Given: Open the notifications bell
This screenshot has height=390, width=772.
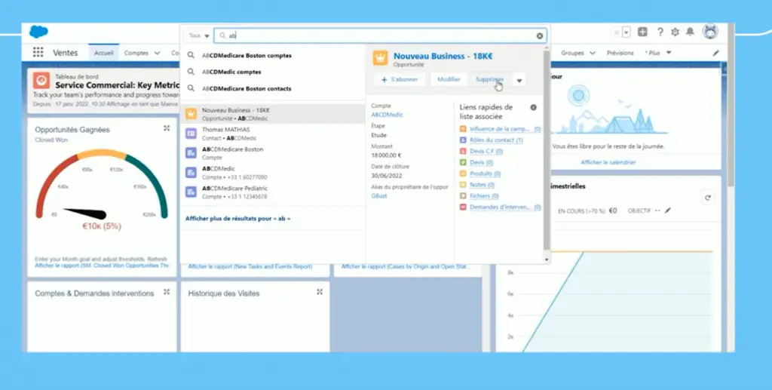Looking at the screenshot, I should click(691, 32).
